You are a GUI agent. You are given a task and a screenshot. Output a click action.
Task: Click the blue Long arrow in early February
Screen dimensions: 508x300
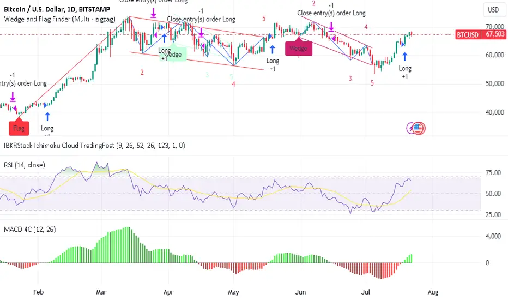(47, 116)
